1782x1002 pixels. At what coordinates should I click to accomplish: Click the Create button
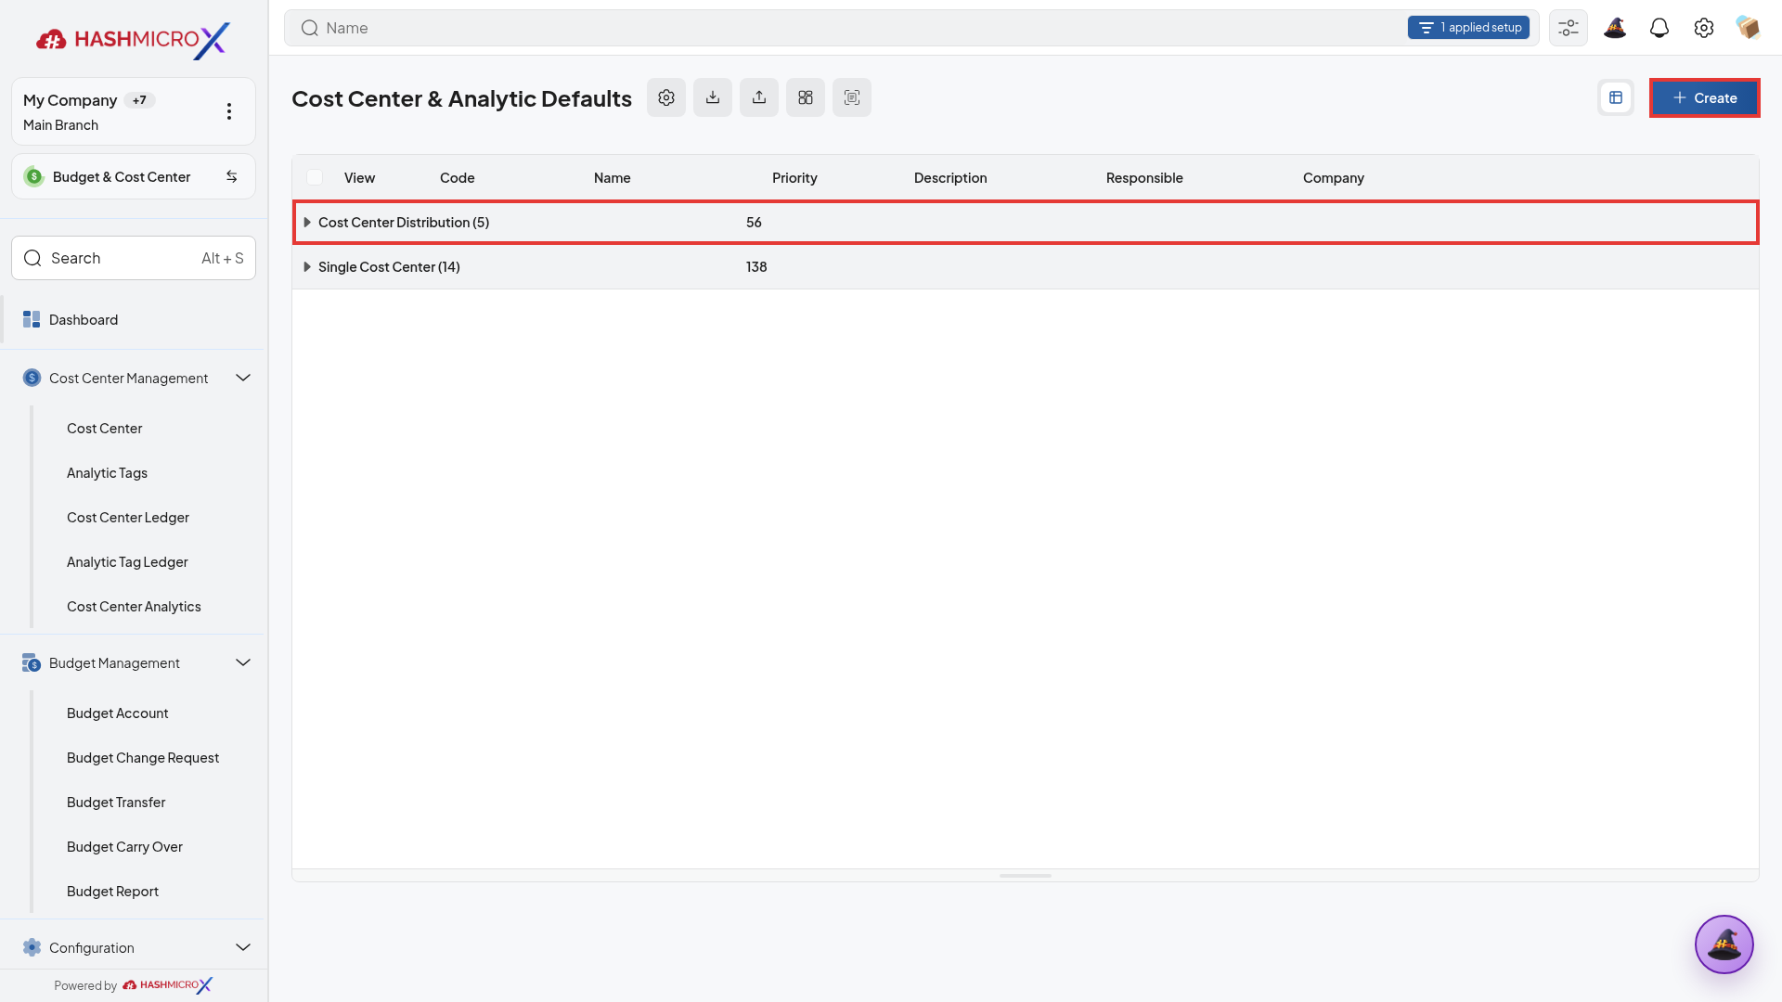(1704, 97)
